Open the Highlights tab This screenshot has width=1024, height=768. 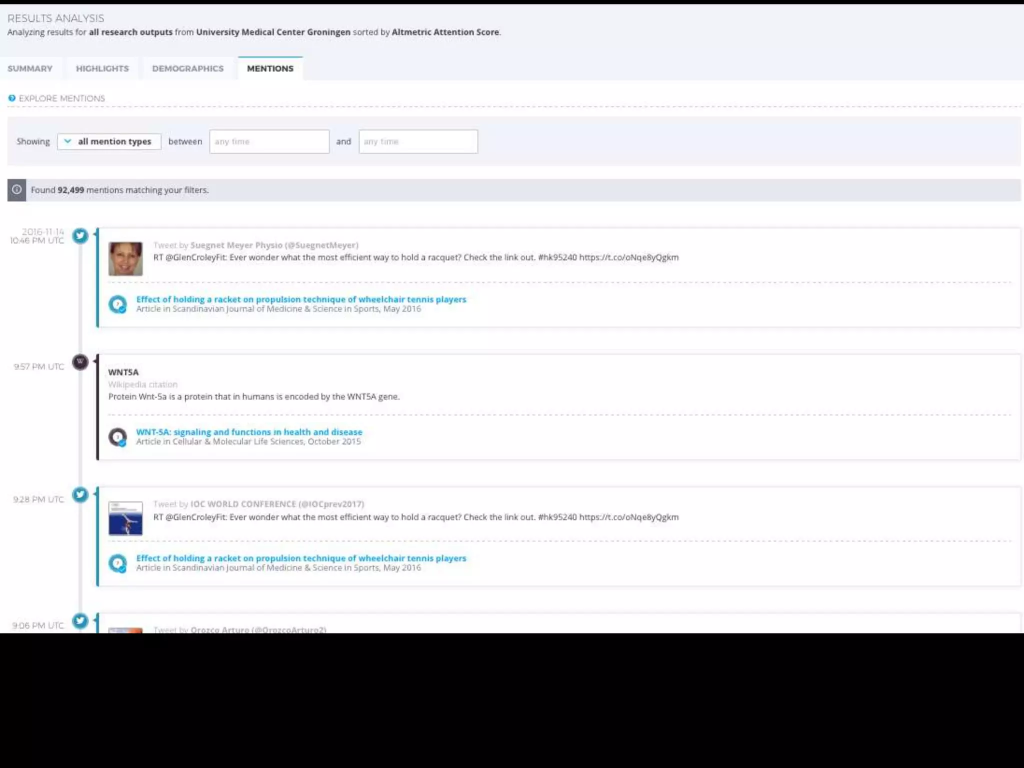[102, 68]
